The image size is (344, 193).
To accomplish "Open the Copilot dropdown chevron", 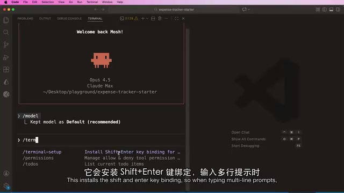I will click(249, 10).
